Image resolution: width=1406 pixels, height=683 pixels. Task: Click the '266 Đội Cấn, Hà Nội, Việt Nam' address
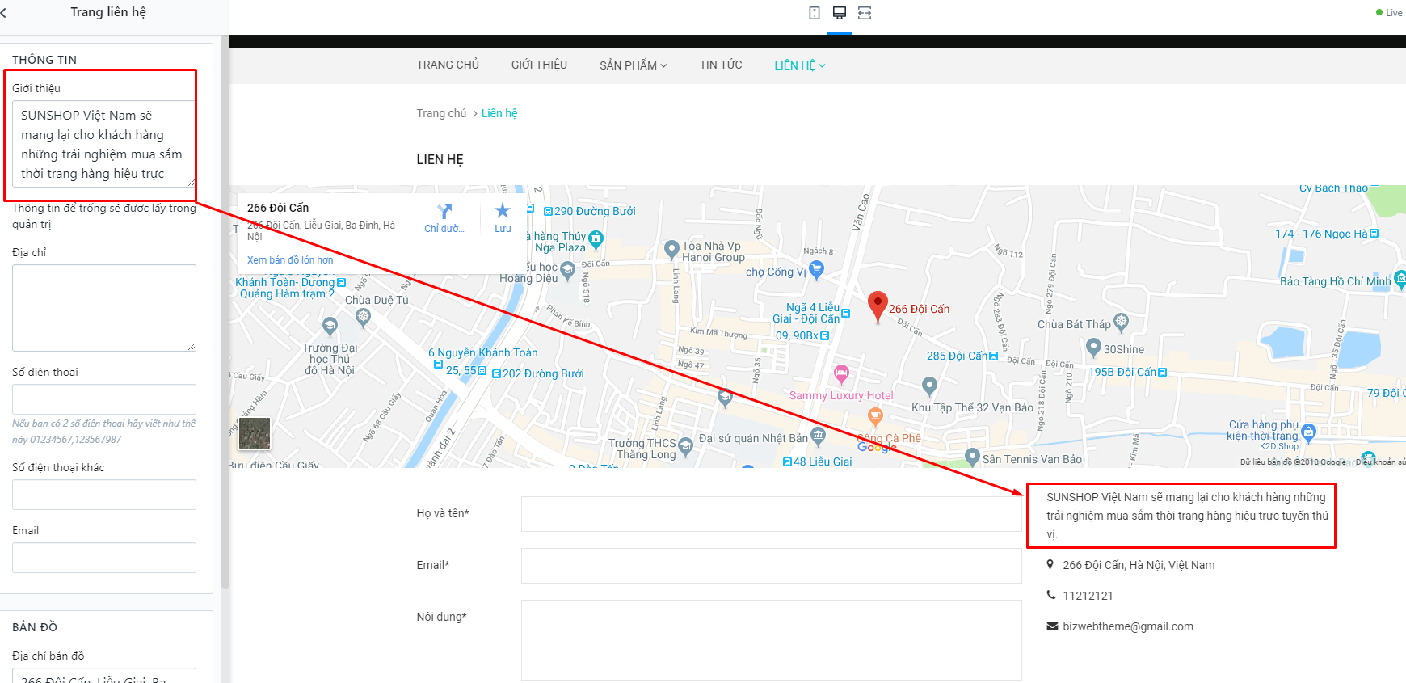point(1139,565)
